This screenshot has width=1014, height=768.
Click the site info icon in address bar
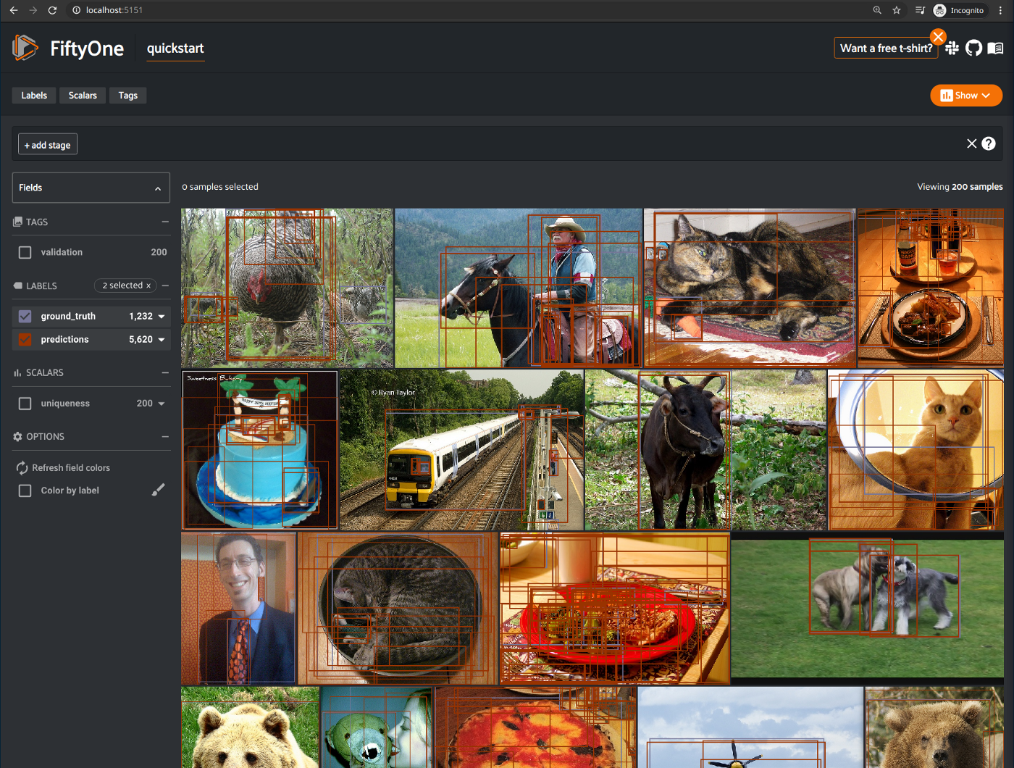(76, 10)
